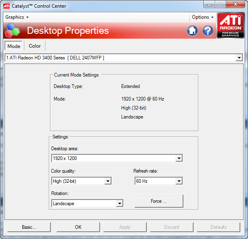Image resolution: width=248 pixels, height=239 pixels.
Task: Click the Desktop Properties hexagon icon
Action: click(12, 30)
